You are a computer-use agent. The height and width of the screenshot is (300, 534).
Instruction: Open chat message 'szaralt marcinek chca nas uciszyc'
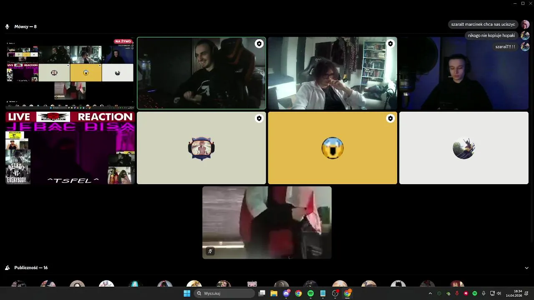click(x=483, y=25)
